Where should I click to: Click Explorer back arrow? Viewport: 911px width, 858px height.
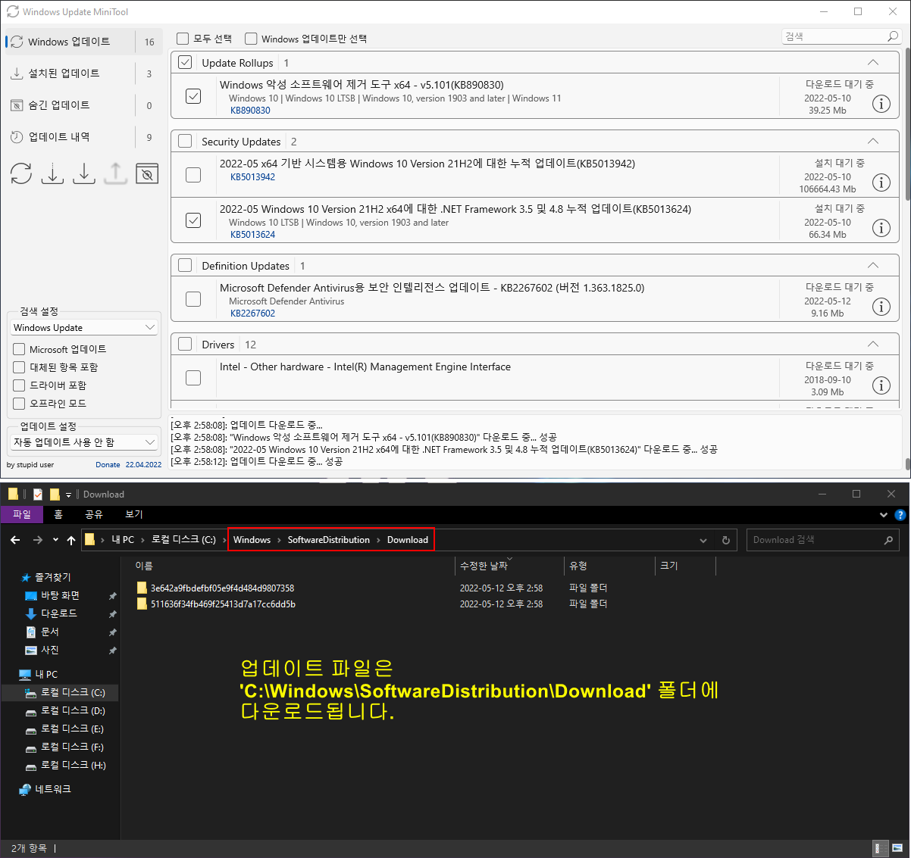pyautogui.click(x=15, y=540)
